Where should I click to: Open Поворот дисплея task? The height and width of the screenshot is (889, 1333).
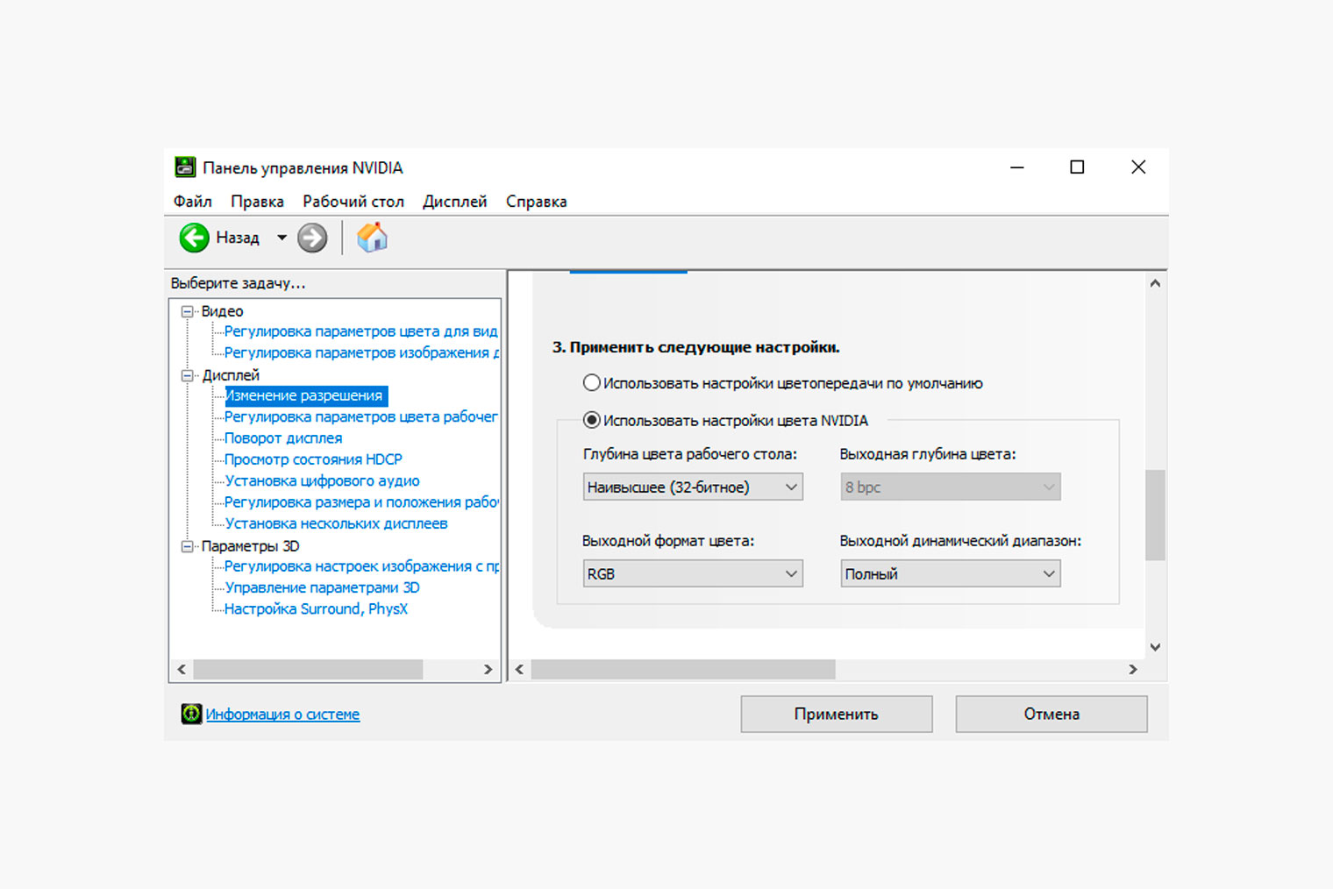(283, 437)
